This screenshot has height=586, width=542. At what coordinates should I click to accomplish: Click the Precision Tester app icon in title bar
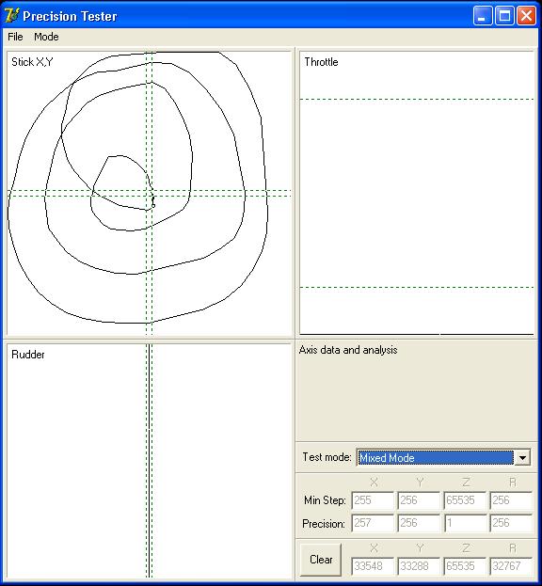coord(11,16)
